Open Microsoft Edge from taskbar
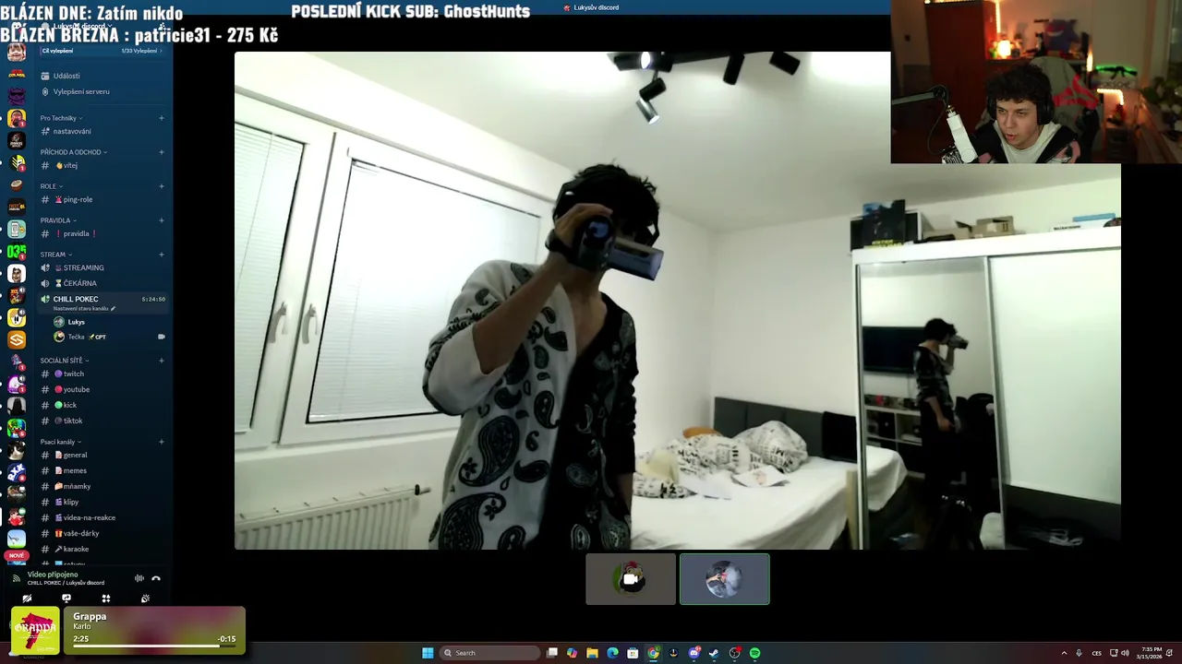This screenshot has width=1182, height=664. point(612,653)
